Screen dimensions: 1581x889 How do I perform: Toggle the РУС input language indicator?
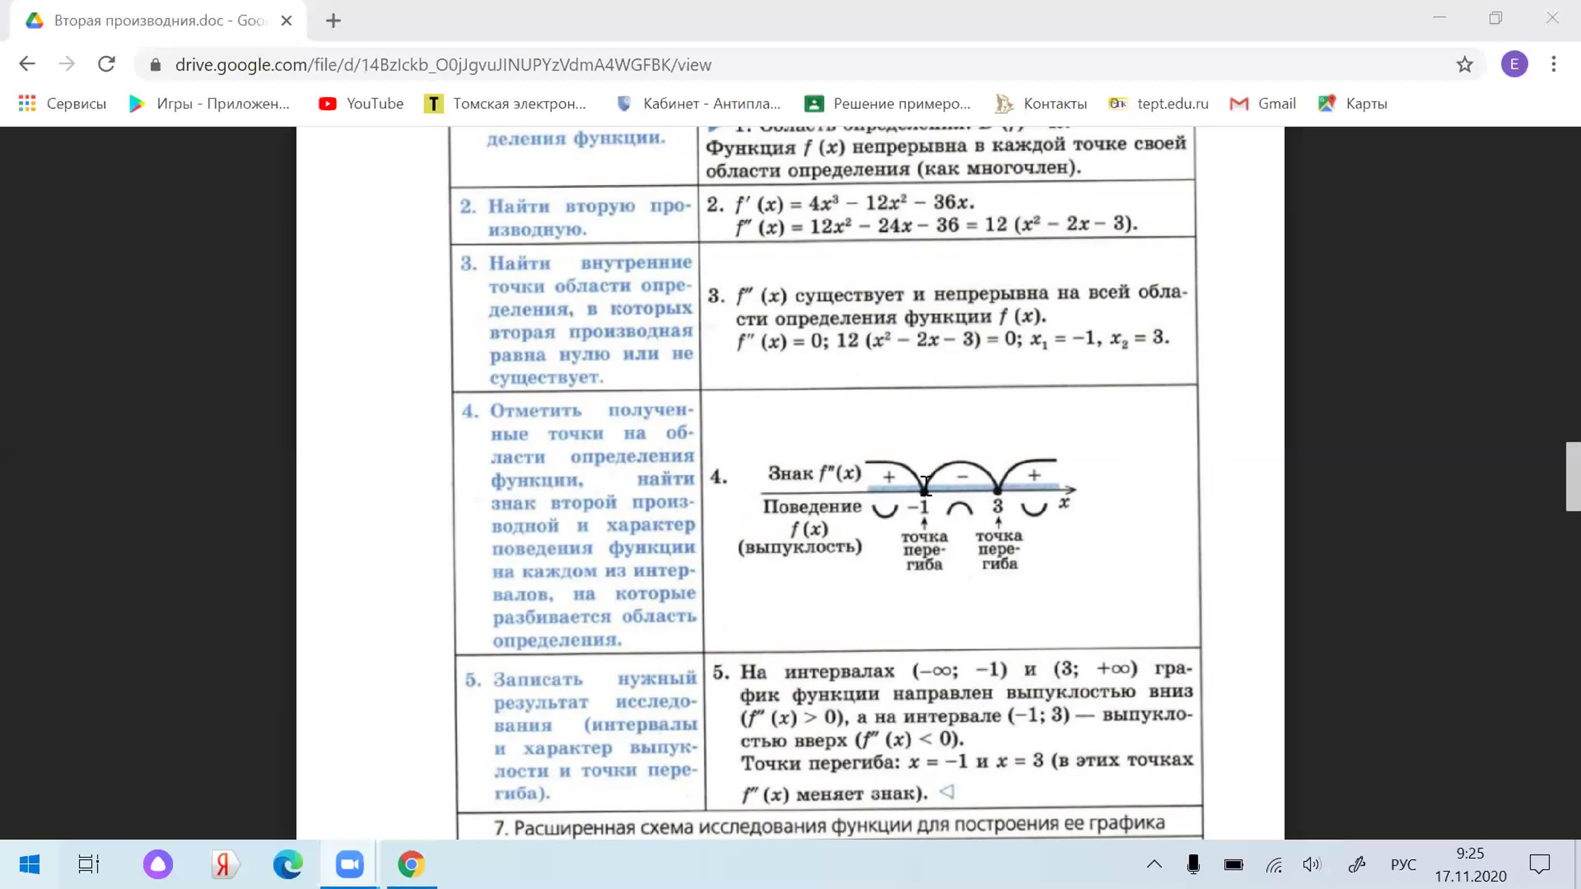pos(1403,864)
